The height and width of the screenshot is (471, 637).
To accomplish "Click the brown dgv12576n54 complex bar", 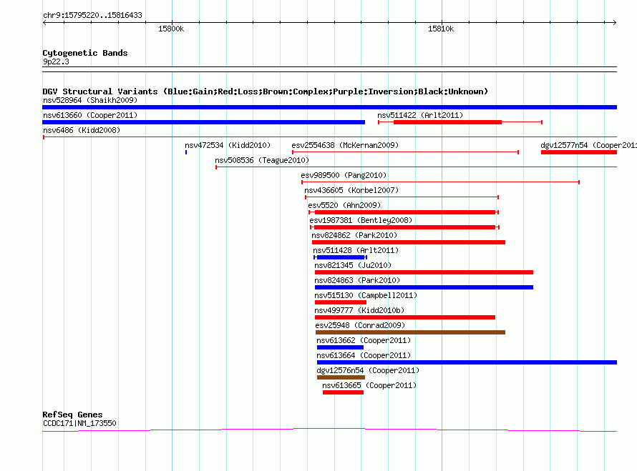I will (x=341, y=377).
